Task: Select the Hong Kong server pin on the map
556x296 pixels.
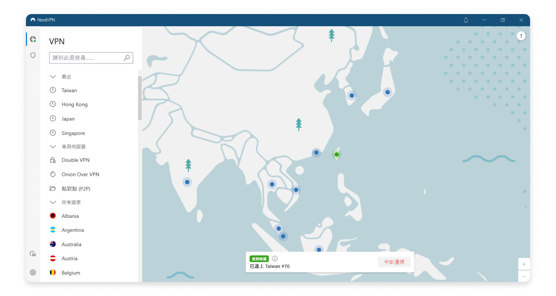Action: click(316, 152)
